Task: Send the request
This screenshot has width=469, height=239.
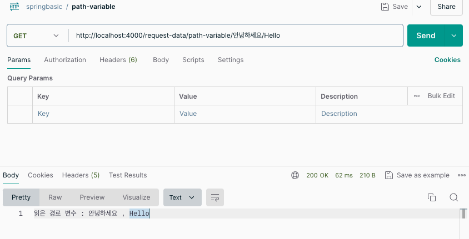Action: coord(426,35)
